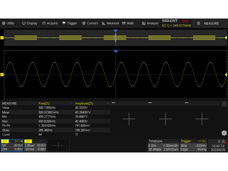Open the Utility menu
228x171 pixels.
tap(8, 23)
